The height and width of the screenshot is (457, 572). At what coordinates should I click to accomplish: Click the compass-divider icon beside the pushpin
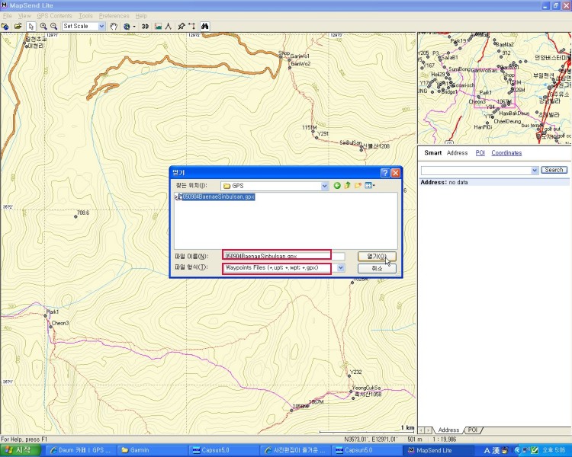coord(169,26)
